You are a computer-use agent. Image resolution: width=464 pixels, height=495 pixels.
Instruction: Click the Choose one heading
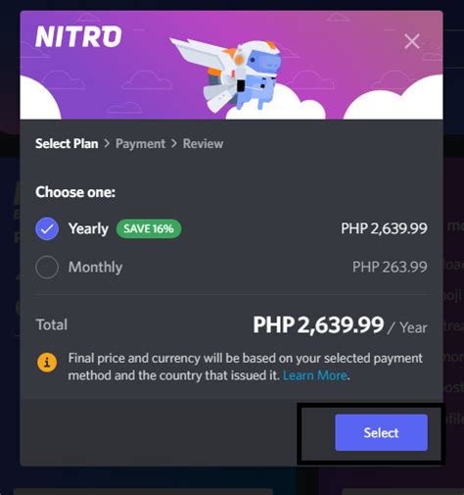[75, 192]
